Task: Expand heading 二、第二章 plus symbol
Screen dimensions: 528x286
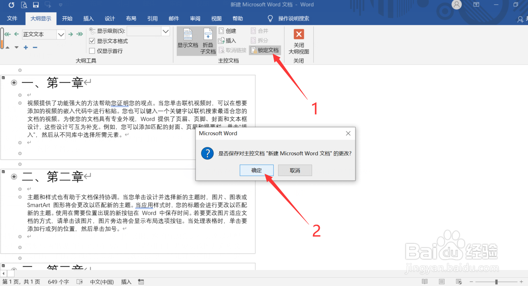Action: [14, 177]
